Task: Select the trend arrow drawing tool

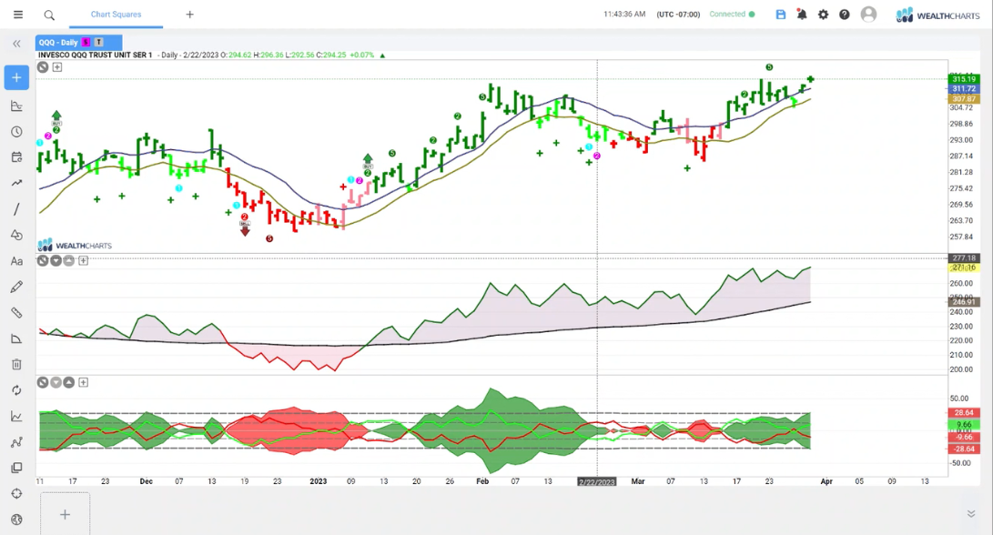Action: point(16,183)
